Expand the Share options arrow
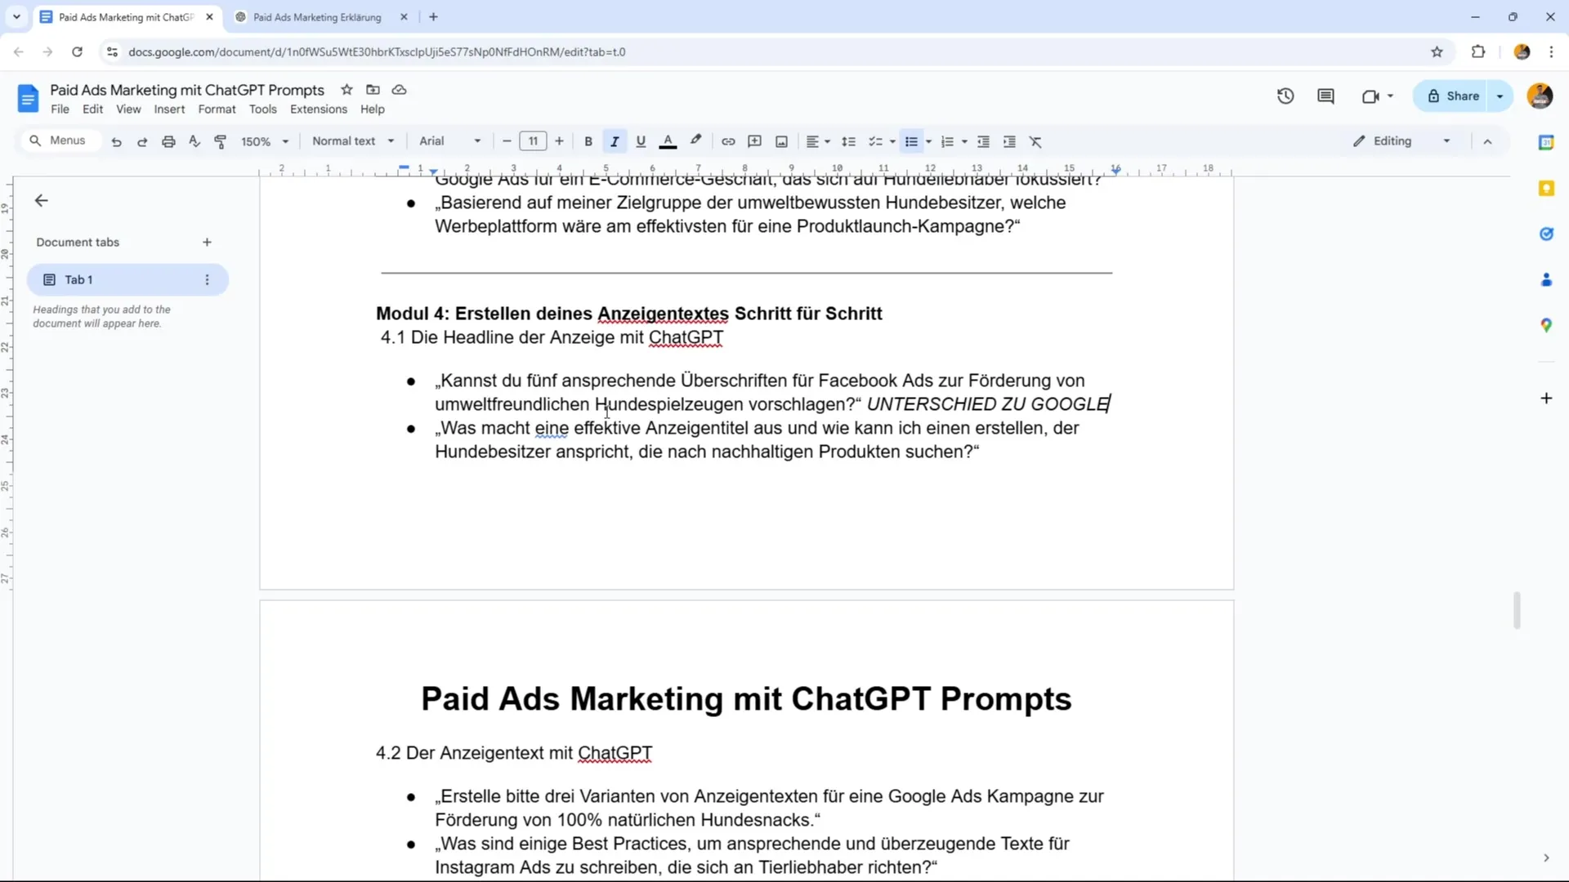This screenshot has height=882, width=1569. click(1500, 96)
